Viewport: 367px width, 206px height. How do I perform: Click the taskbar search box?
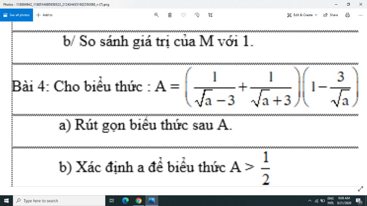click(x=59, y=201)
